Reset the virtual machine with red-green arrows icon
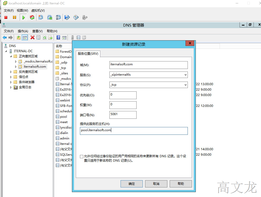This screenshot has height=197, width=261. coord(32,17)
